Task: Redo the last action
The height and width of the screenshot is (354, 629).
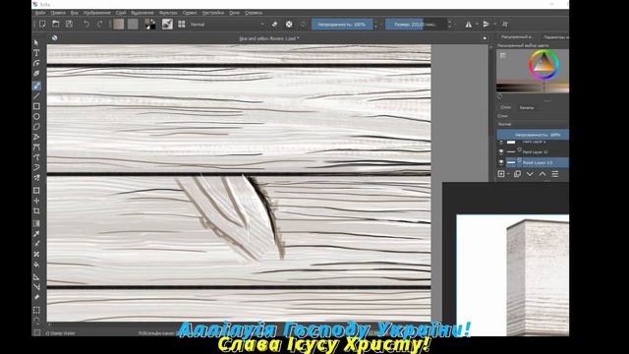Action: tap(99, 24)
